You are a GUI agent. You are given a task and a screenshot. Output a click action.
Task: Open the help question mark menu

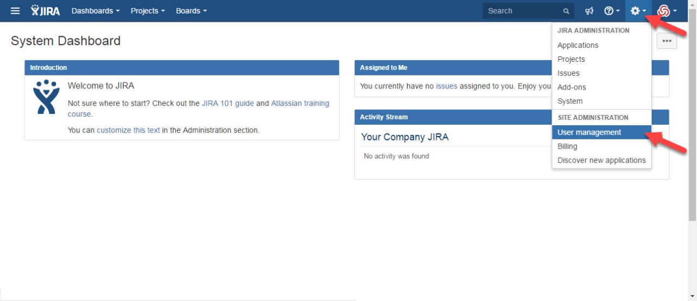pos(612,11)
